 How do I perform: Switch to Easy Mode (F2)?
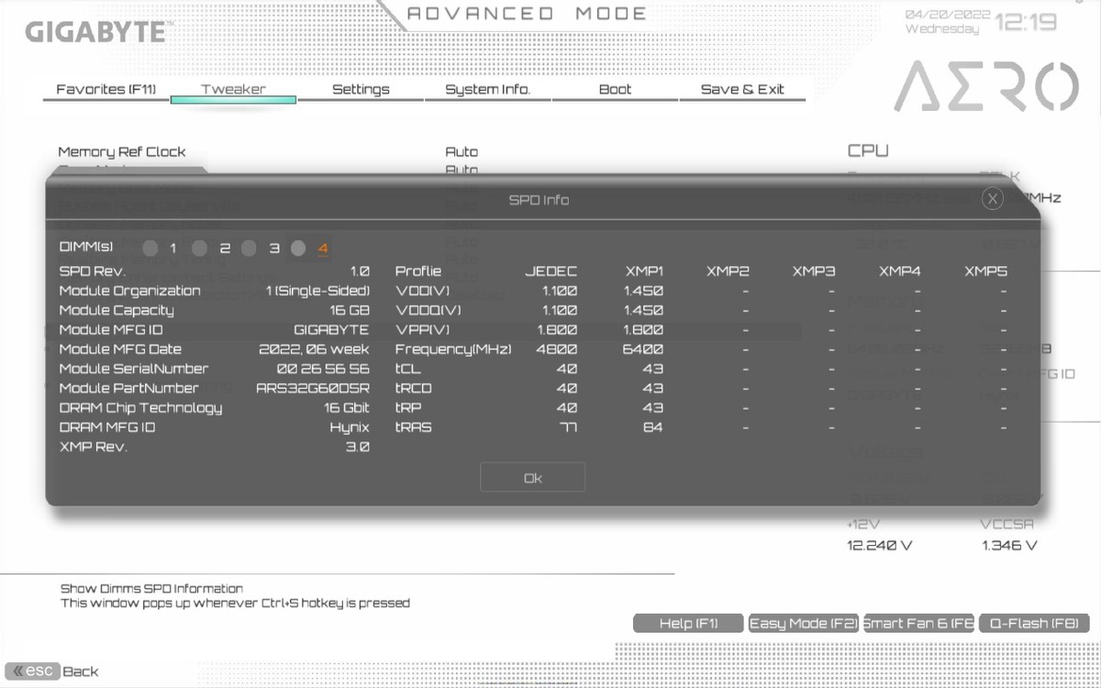coord(804,623)
